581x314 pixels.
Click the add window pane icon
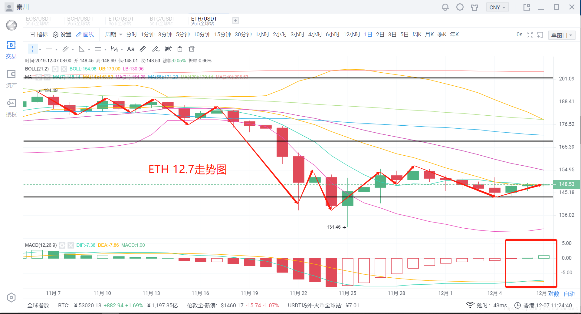540,35
